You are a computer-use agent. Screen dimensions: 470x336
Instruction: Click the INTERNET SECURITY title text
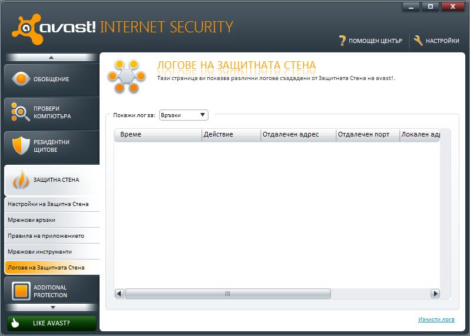point(166,27)
